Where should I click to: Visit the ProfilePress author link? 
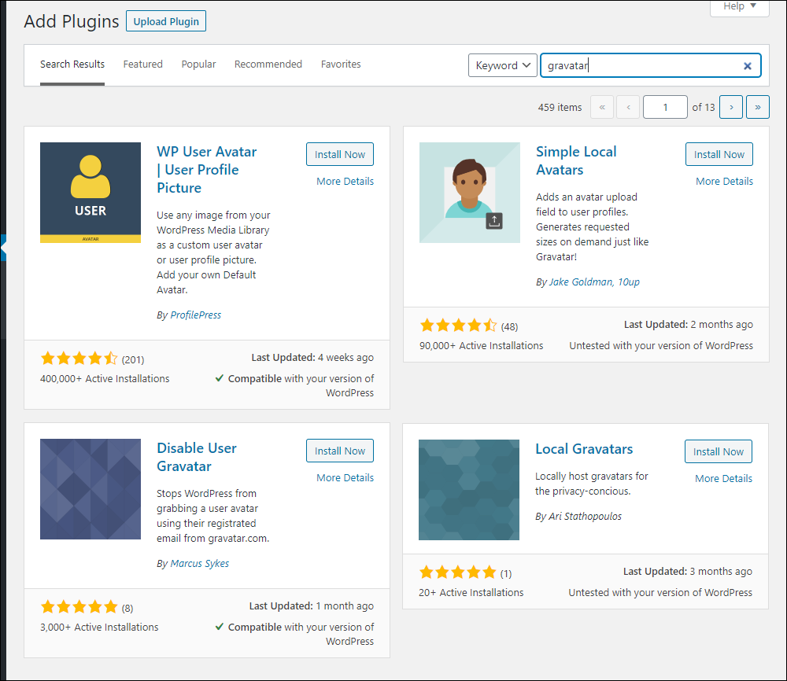tap(196, 315)
